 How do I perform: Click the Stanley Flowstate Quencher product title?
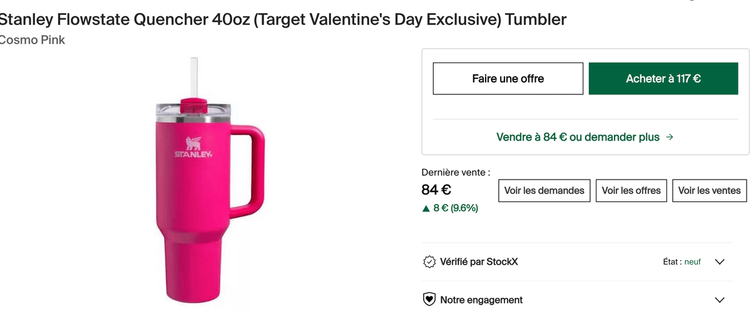click(282, 19)
